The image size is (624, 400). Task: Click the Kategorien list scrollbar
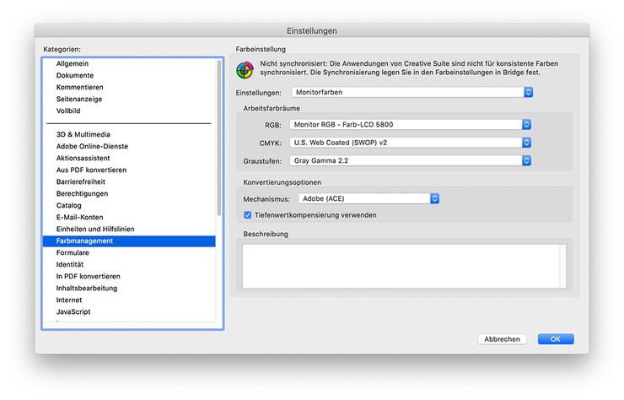pyautogui.click(x=219, y=138)
